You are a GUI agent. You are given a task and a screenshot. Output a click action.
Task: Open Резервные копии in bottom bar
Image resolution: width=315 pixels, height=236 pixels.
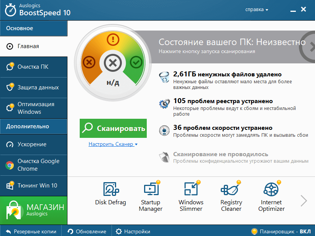point(31,231)
